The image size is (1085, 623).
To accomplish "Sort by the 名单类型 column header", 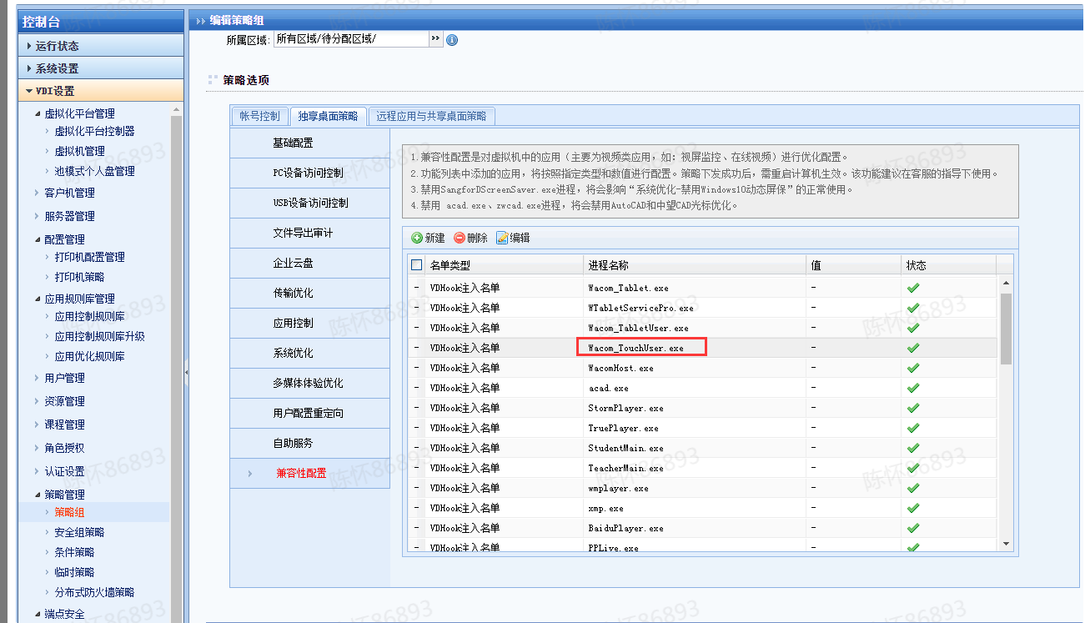I will point(504,265).
